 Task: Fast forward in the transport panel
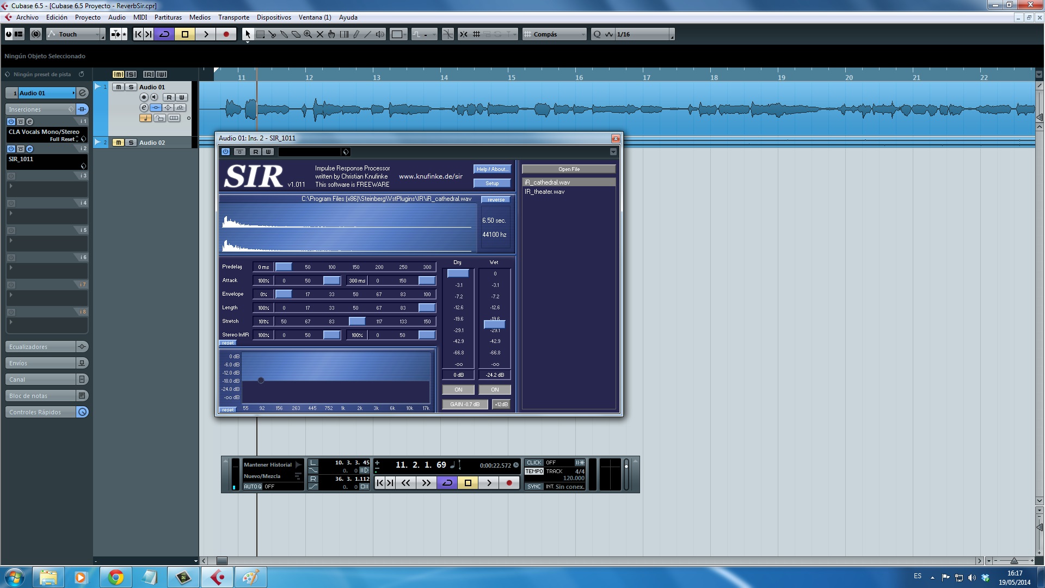click(x=426, y=483)
